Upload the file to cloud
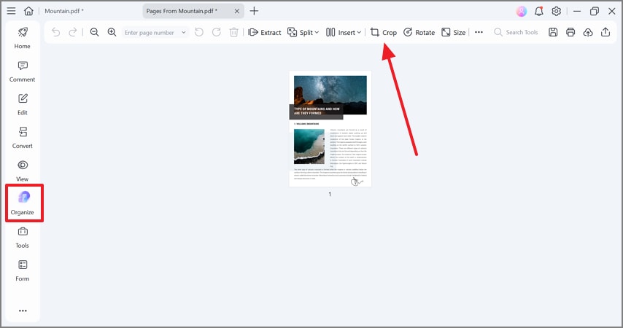This screenshot has height=328, width=623. (x=588, y=32)
